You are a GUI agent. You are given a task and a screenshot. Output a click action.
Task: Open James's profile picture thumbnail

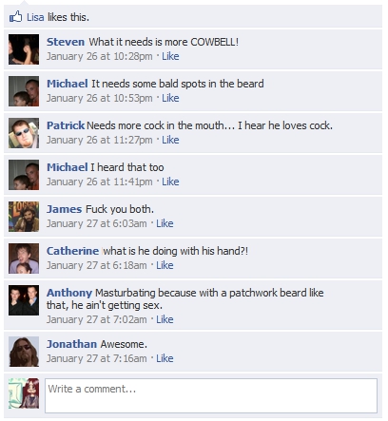click(24, 217)
